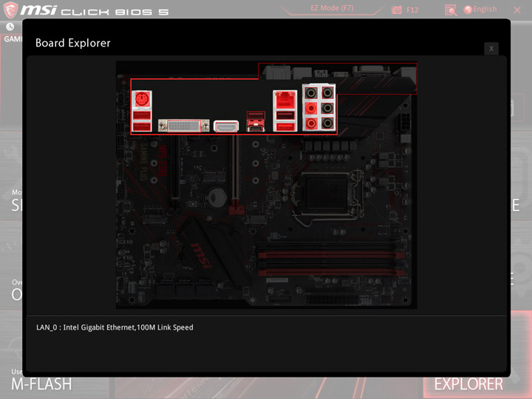Click EXPLORER tile in background BIOS
The height and width of the screenshot is (399, 532).
468,384
